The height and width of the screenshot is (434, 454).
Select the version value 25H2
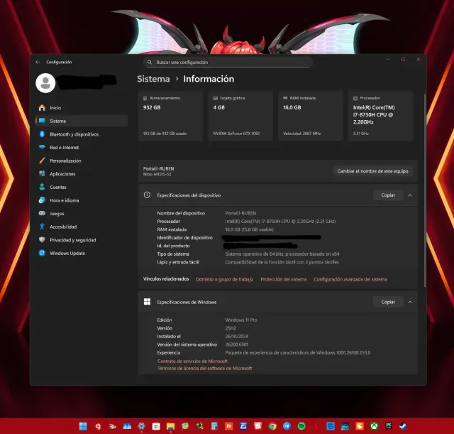pyautogui.click(x=231, y=328)
